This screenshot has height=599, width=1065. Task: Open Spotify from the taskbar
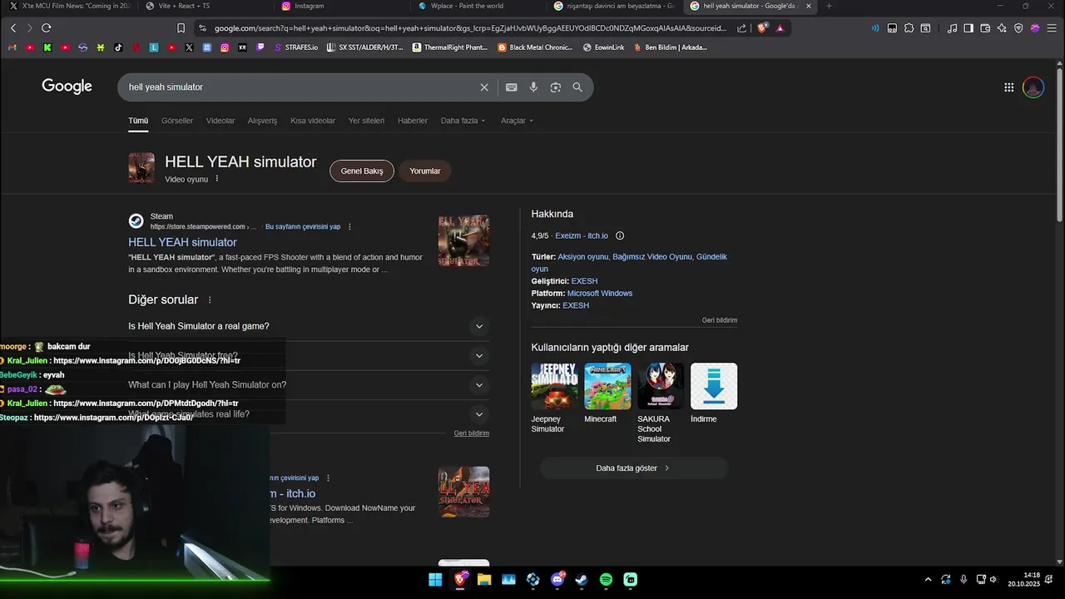(606, 580)
